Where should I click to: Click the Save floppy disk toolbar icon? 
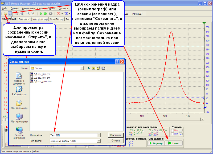(x=10, y=13)
